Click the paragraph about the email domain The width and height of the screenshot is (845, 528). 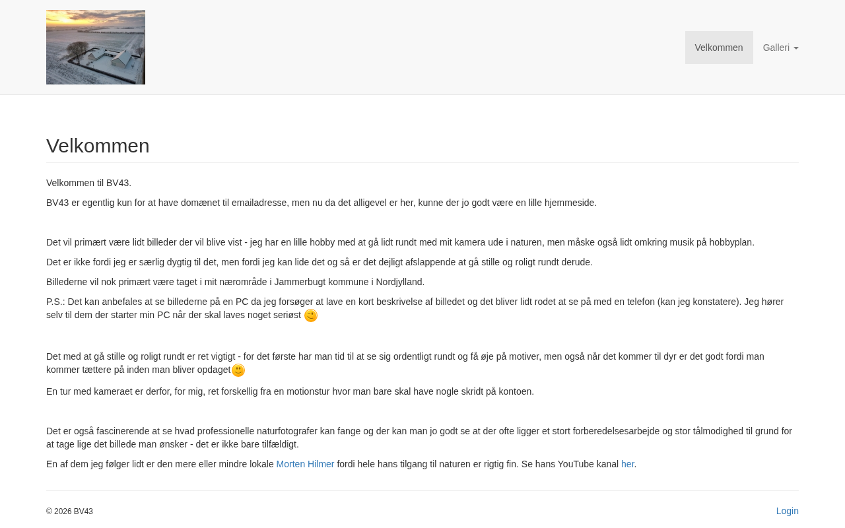click(x=321, y=203)
